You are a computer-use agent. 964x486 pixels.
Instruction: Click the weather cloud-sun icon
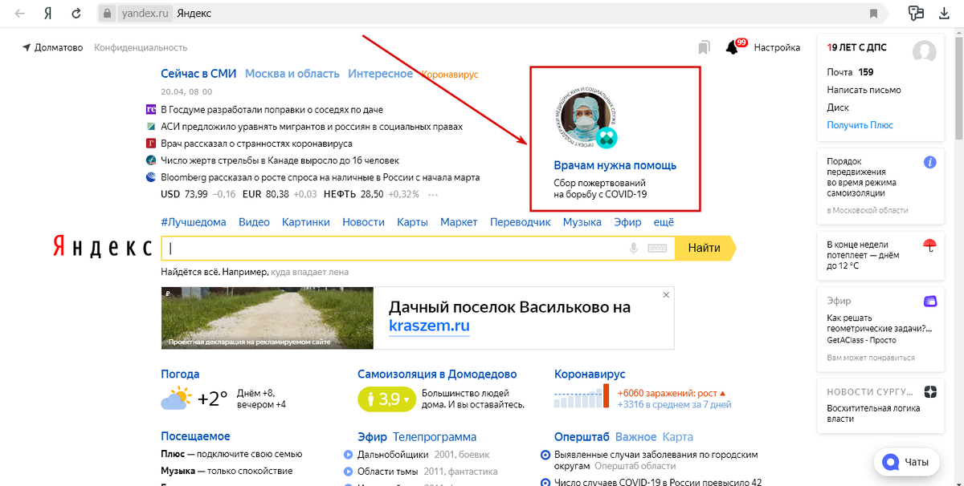pos(177,398)
